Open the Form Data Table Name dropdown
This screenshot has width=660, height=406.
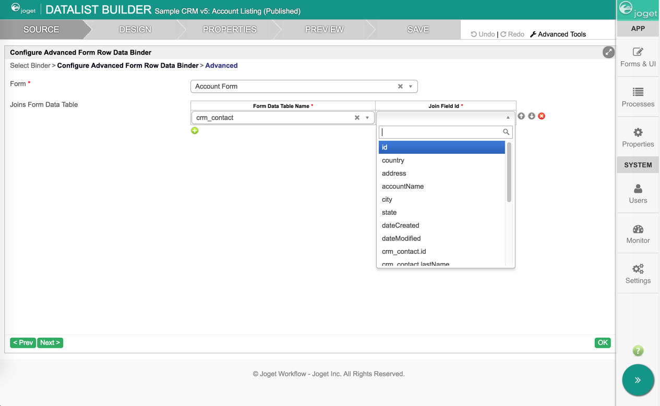click(x=367, y=118)
